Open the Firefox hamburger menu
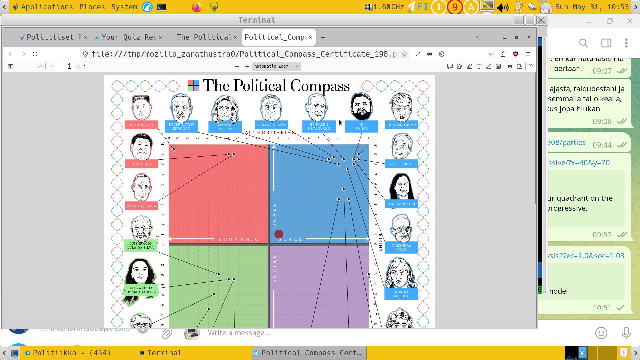Image resolution: width=640 pixels, height=360 pixels. pyautogui.click(x=528, y=54)
